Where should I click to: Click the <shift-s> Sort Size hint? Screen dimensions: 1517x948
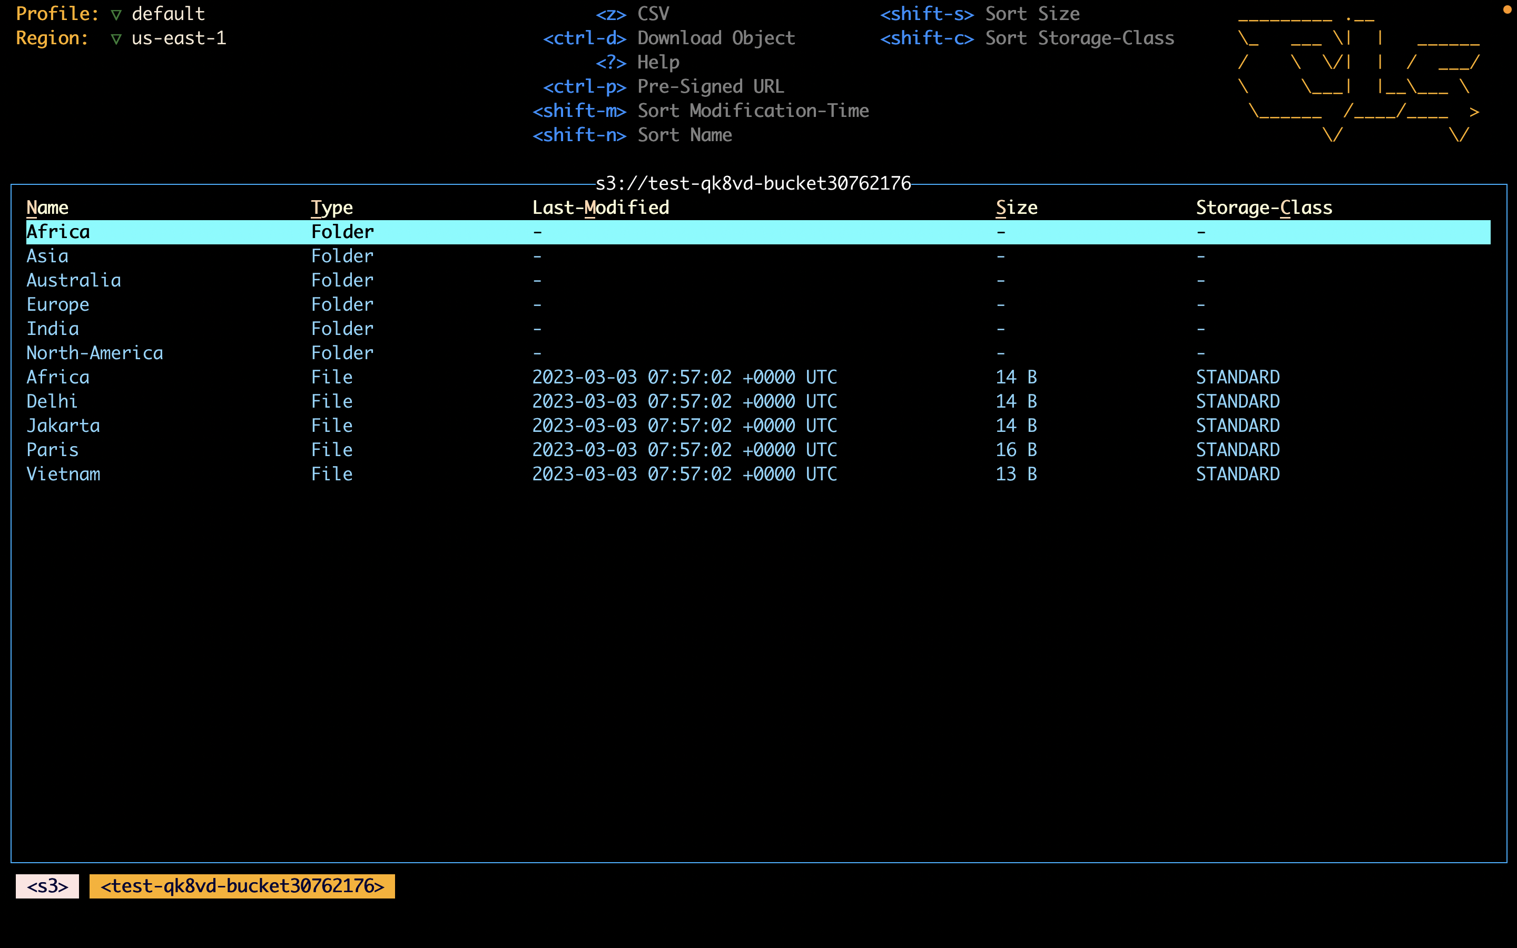[x=979, y=14]
